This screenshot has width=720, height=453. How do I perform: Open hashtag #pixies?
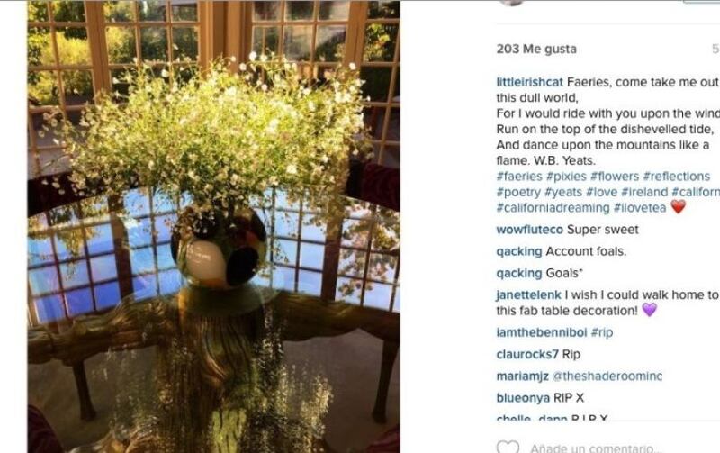pyautogui.click(x=566, y=177)
